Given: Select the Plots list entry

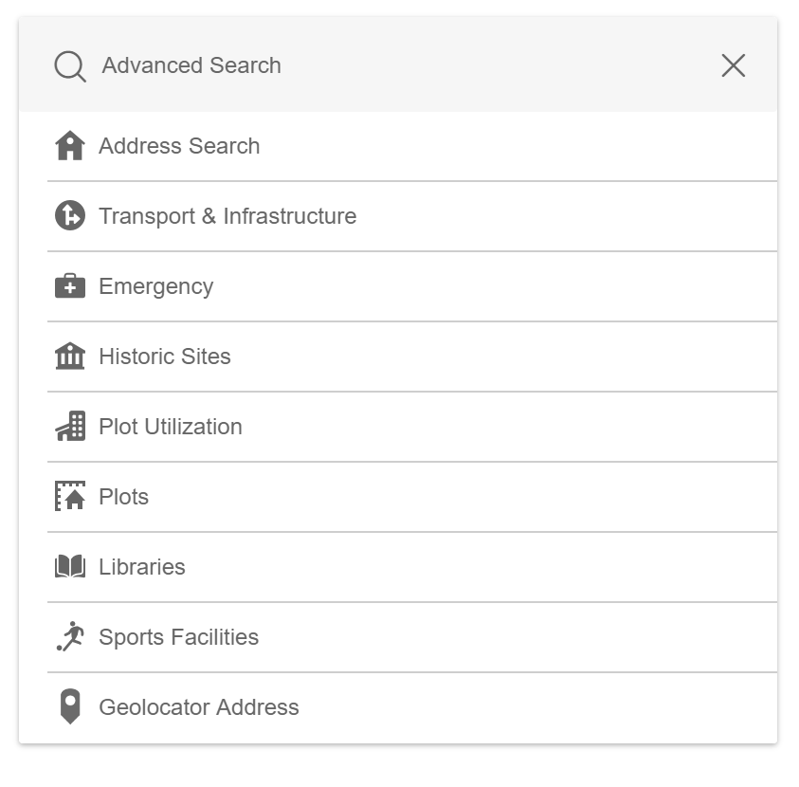Looking at the screenshot, I should 125,497.
